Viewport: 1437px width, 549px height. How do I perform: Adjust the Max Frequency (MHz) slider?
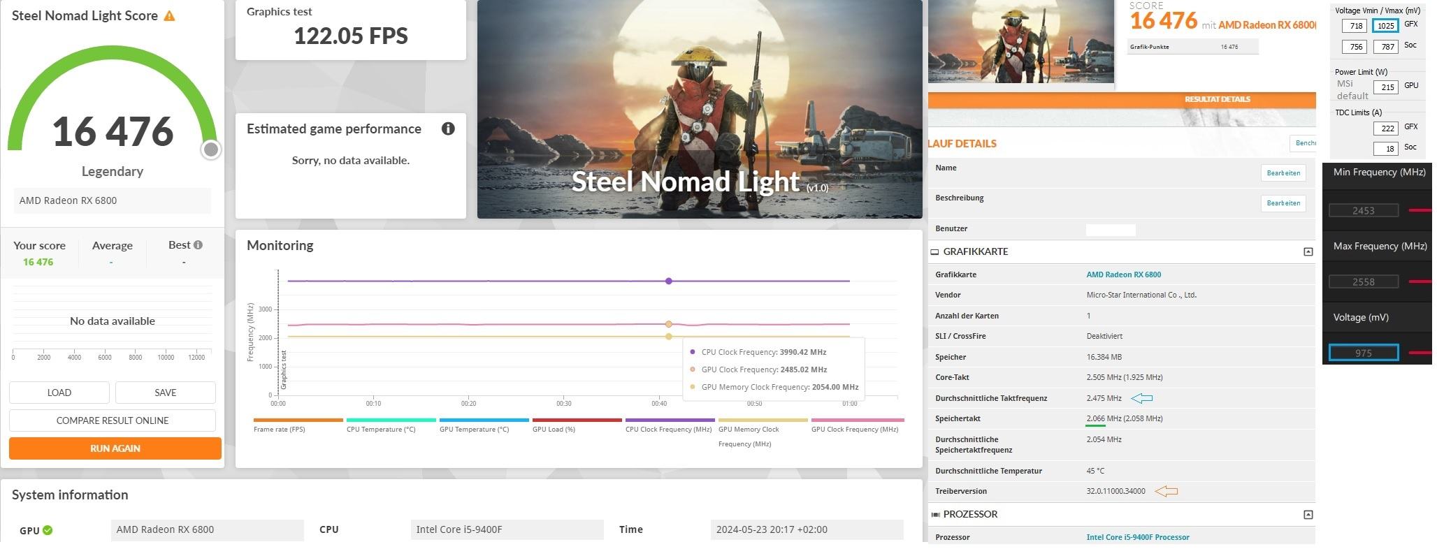[1420, 281]
